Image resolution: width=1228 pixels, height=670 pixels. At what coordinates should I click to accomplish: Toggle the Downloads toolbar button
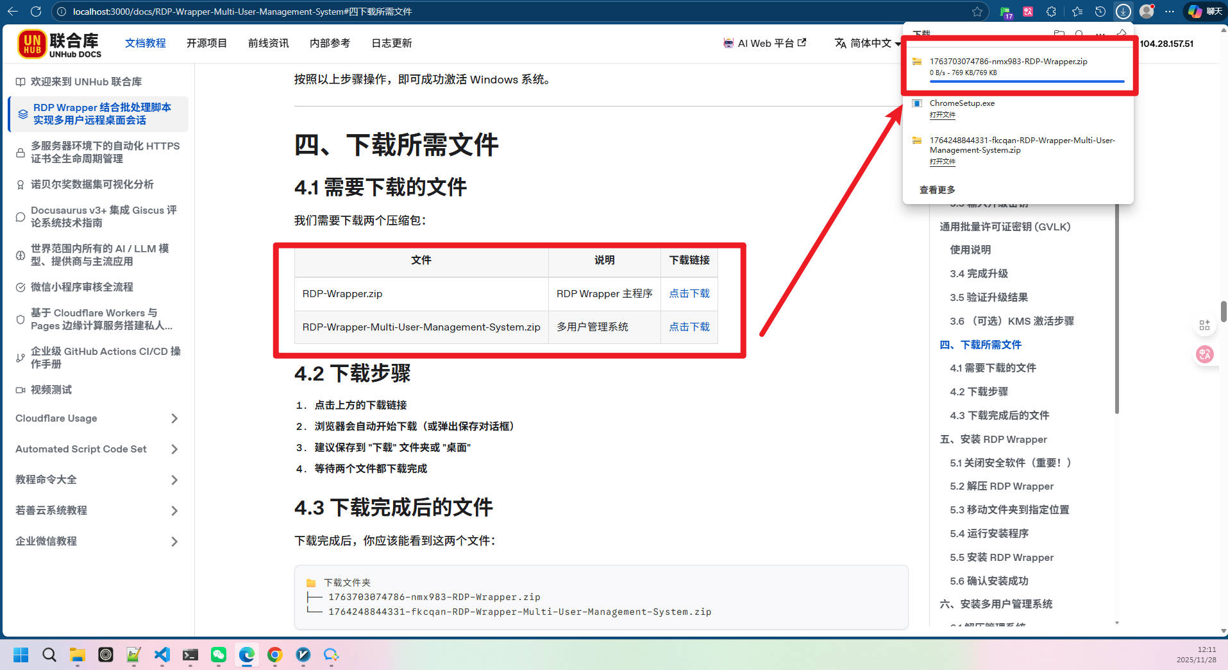(1123, 12)
